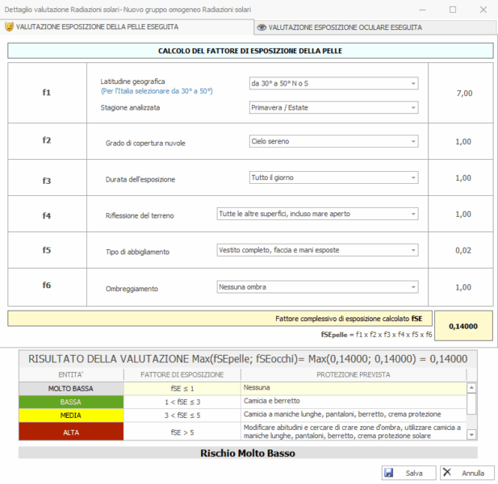This screenshot has height=484, width=498.
Task: Click the results table scrollbar thumb
Action: (x=471, y=403)
